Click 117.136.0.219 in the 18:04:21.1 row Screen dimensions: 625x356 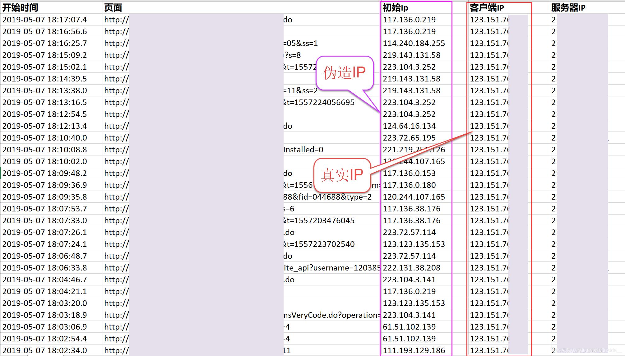pos(409,291)
